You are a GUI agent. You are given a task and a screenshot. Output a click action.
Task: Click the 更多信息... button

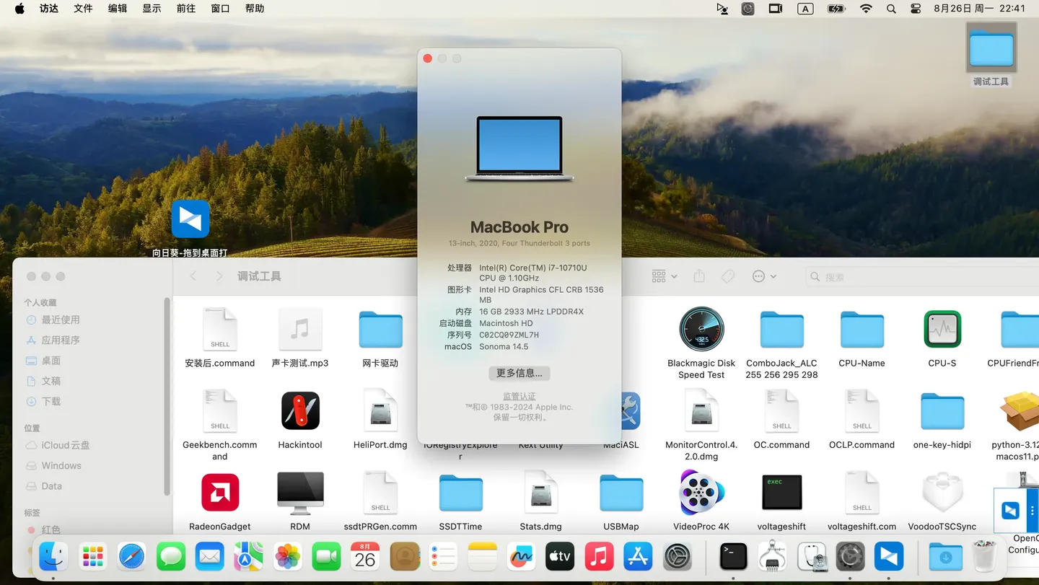click(519, 373)
